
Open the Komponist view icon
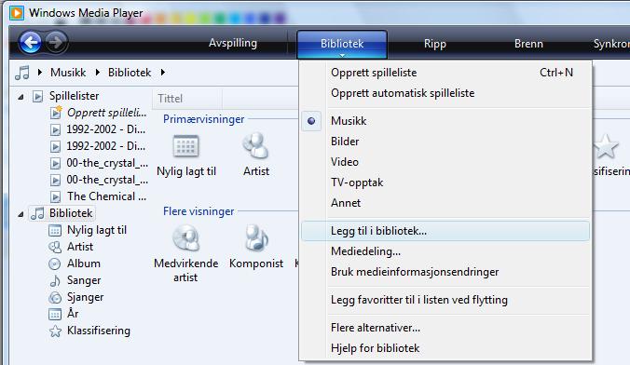coord(256,237)
